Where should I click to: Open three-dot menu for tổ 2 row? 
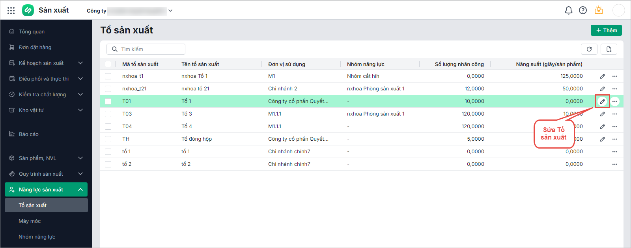[614, 164]
